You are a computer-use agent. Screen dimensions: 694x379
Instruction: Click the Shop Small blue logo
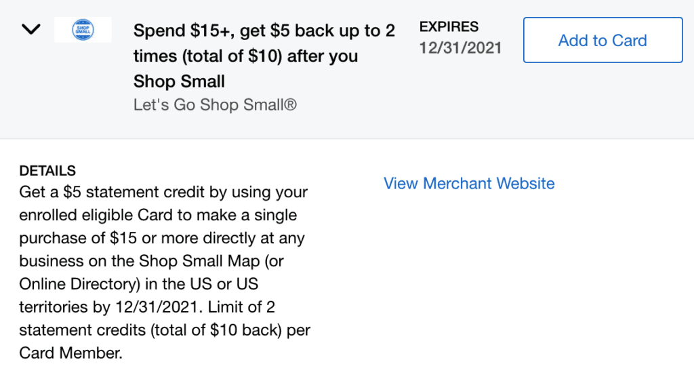83,30
